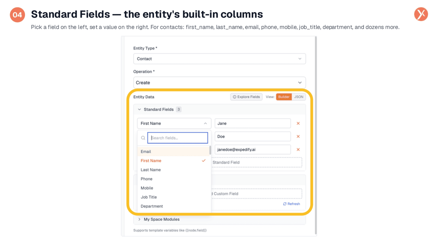438x246 pixels.
Task: Click the search magnifier icon in dropdown
Action: click(143, 138)
